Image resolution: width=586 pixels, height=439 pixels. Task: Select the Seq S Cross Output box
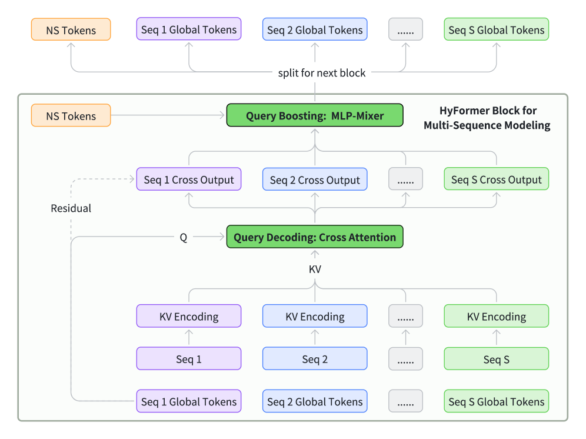(x=496, y=179)
